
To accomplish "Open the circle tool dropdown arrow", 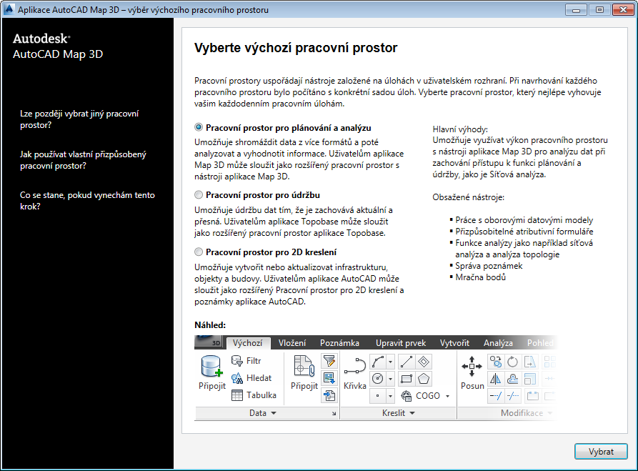I will [390, 379].
